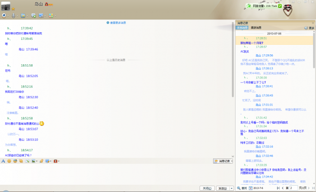Open the calendar date picker icon
The width and height of the screenshot is (316, 192).
(x=251, y=188)
